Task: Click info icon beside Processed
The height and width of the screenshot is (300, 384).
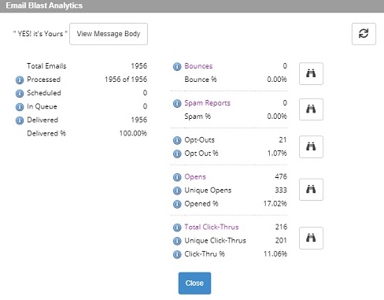Action: [20, 80]
